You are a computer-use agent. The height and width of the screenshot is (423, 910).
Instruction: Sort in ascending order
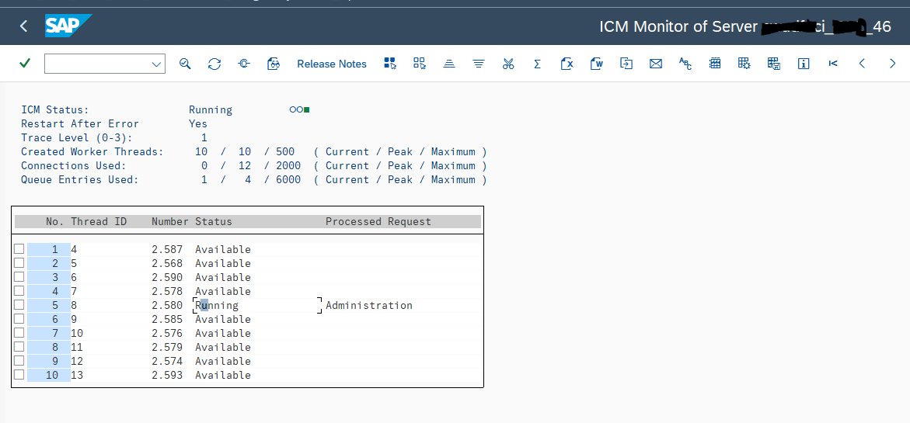click(448, 64)
